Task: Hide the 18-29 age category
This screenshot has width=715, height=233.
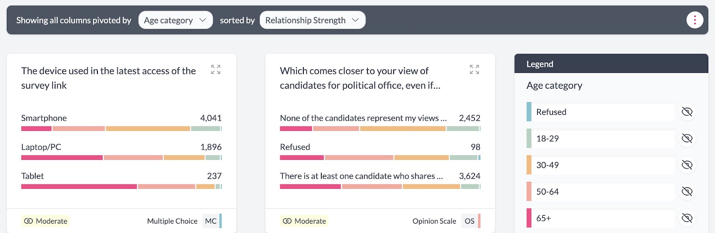Action: click(687, 139)
